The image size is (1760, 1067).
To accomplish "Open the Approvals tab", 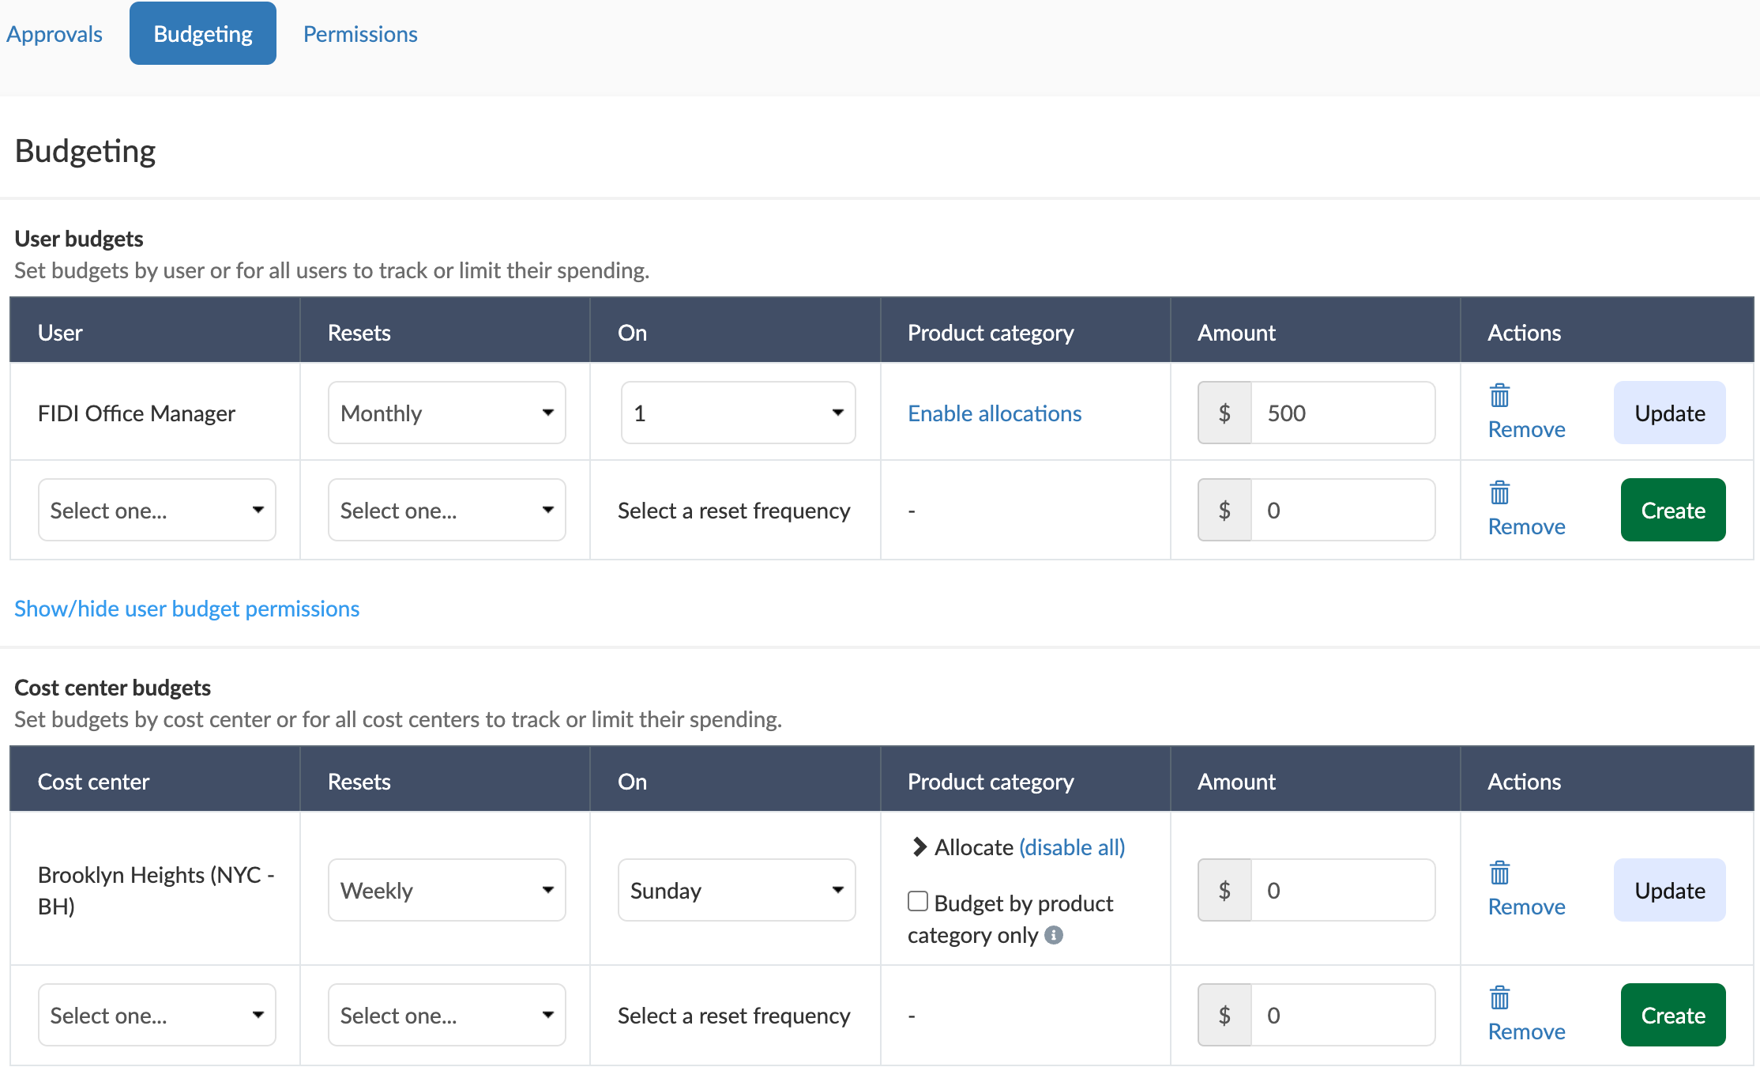I will click(x=55, y=34).
